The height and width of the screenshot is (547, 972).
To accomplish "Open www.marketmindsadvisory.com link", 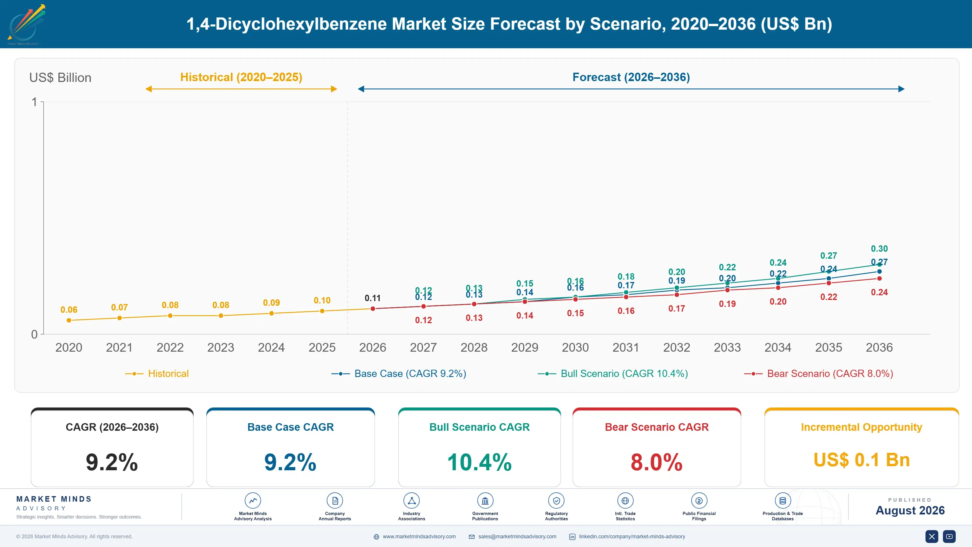I will 419,537.
